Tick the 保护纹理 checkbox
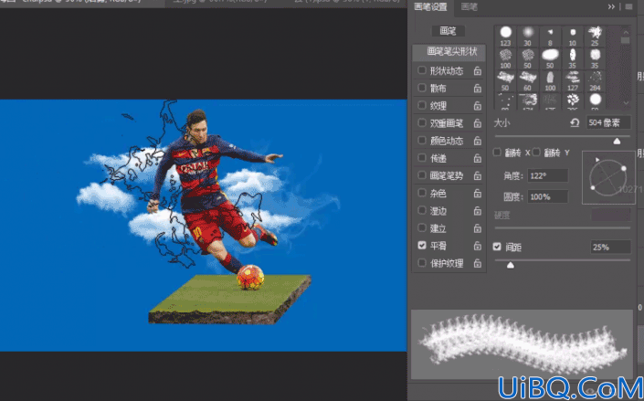The image size is (644, 401). click(422, 262)
